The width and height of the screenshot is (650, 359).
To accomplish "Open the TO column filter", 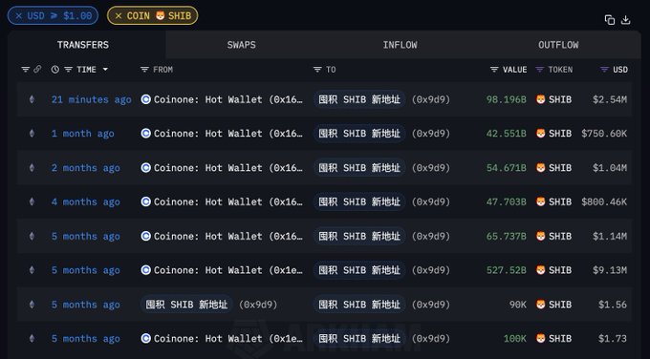I will (317, 70).
